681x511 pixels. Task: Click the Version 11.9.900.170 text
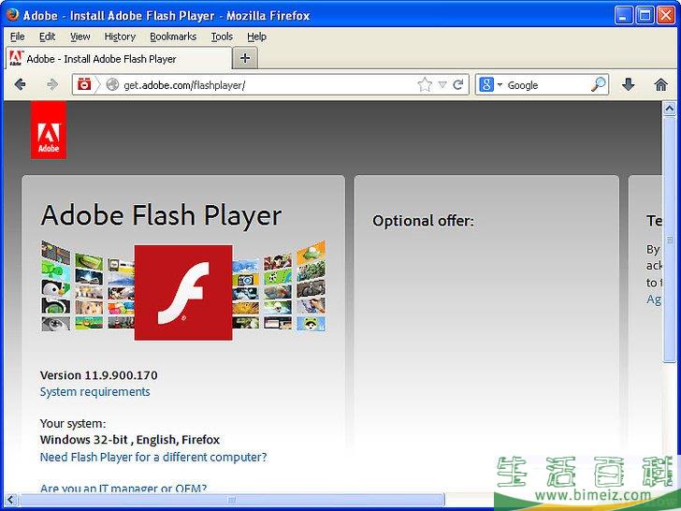[x=98, y=375]
